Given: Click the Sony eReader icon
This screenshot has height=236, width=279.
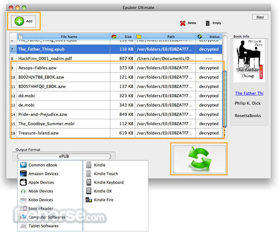Looking at the screenshot, I should pyautogui.click(x=23, y=208).
